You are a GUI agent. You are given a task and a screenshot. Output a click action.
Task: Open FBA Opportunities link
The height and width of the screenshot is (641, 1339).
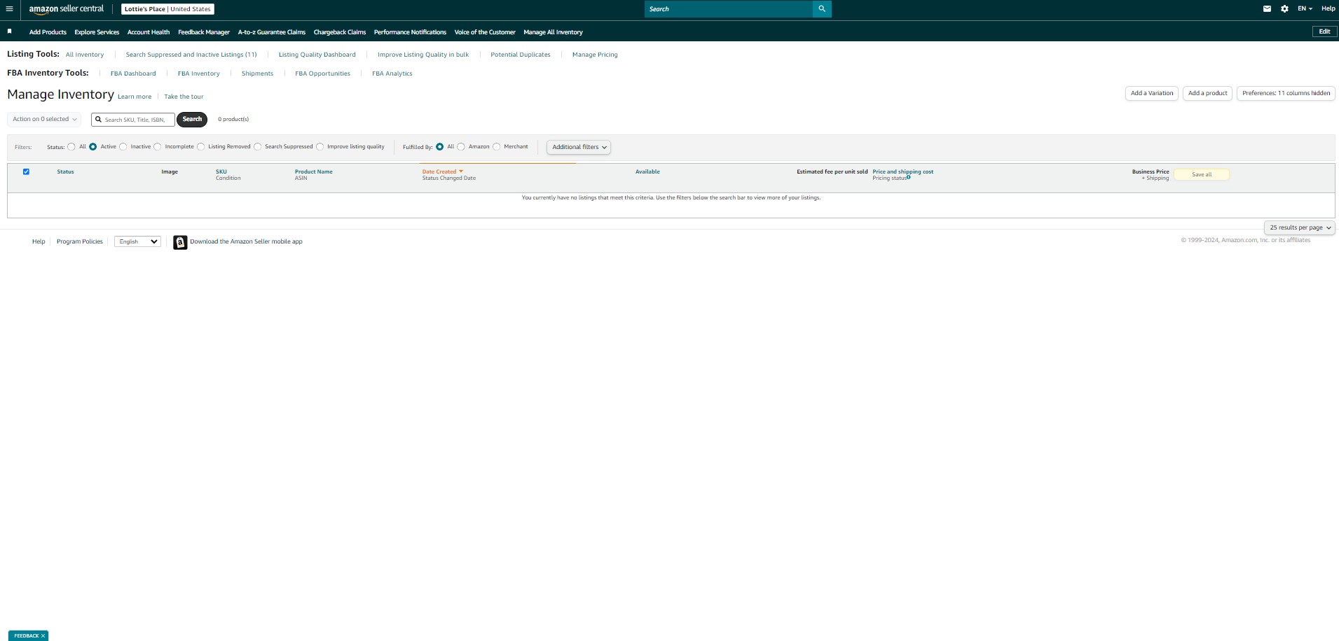pos(322,73)
